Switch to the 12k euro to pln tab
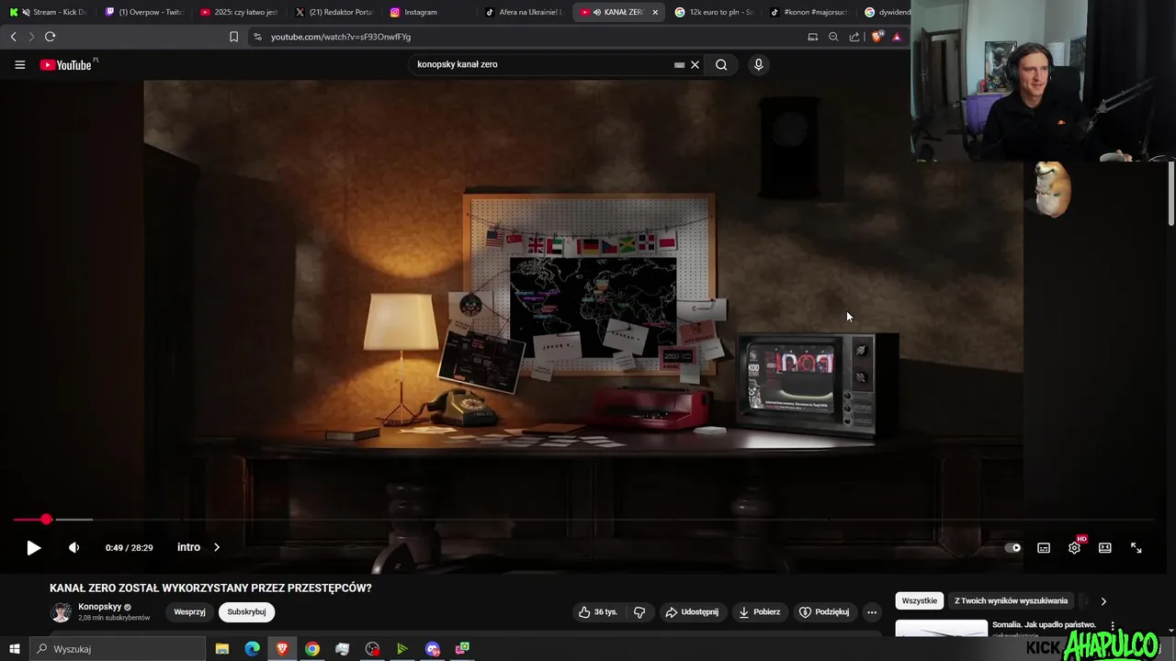The width and height of the screenshot is (1176, 661). coord(714,12)
